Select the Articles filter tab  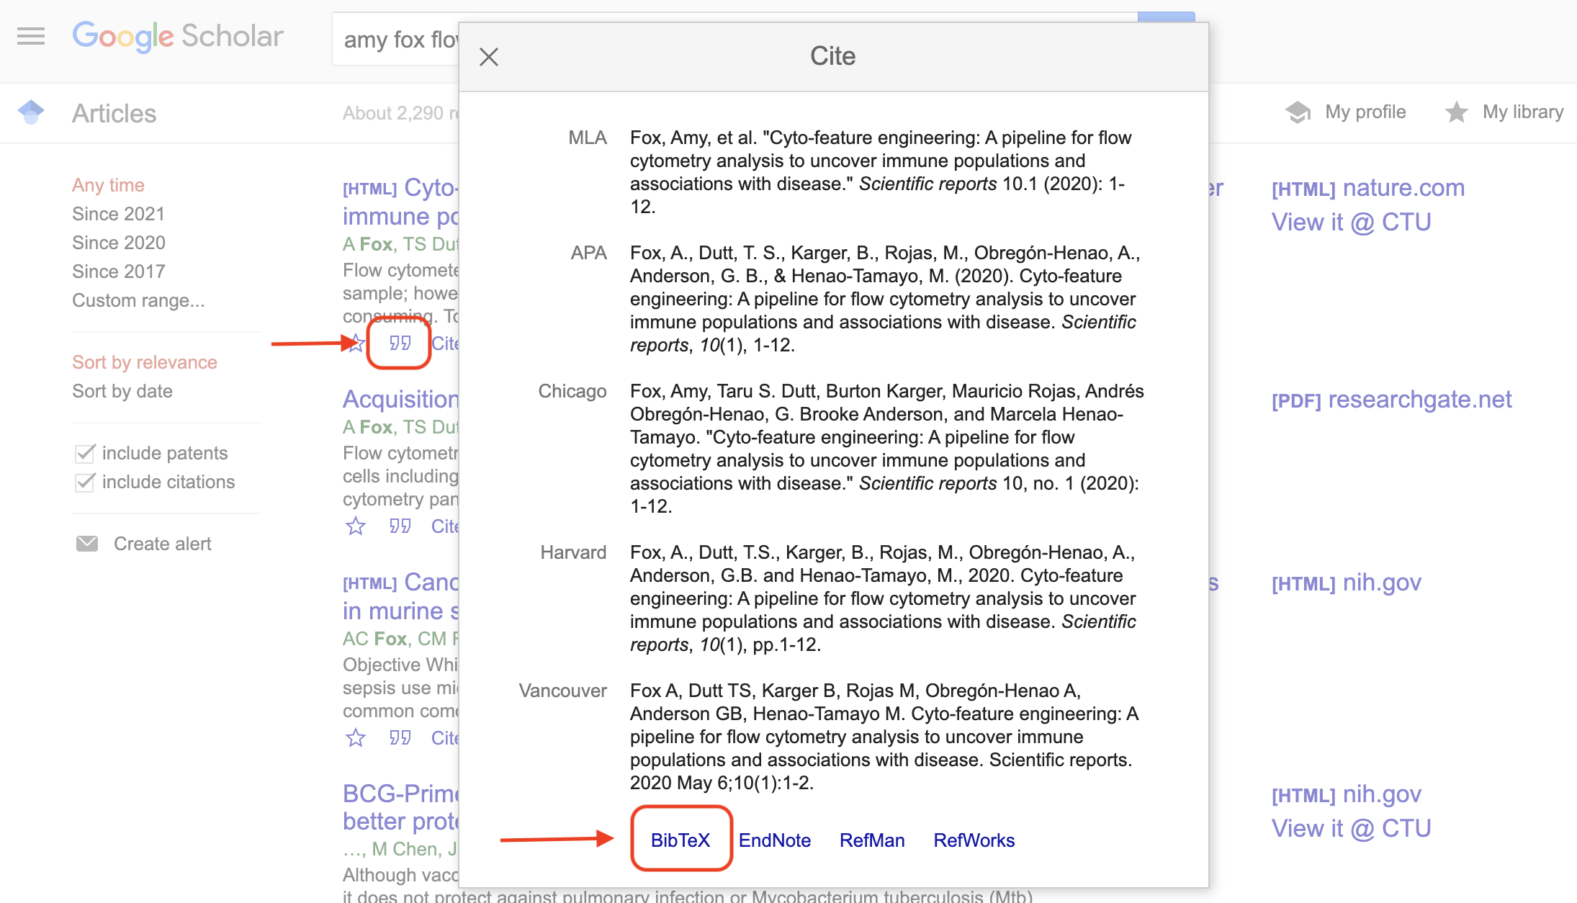[x=112, y=112]
